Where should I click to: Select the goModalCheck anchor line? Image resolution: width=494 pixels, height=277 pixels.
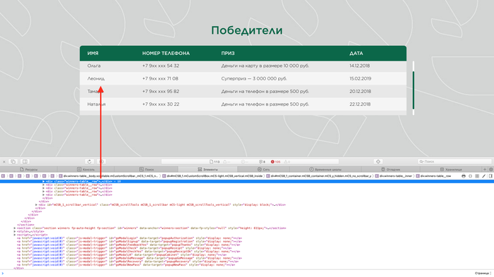click(x=123, y=248)
